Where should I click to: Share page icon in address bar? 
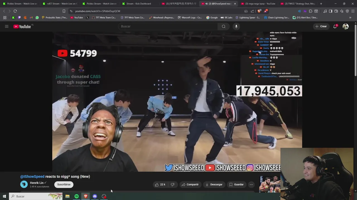pyautogui.click(x=252, y=11)
